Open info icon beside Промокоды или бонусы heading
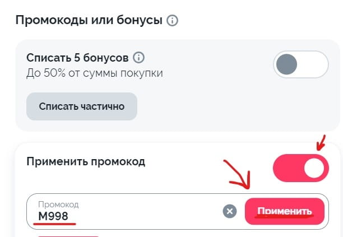This screenshot has height=237, width=343. click(x=173, y=21)
